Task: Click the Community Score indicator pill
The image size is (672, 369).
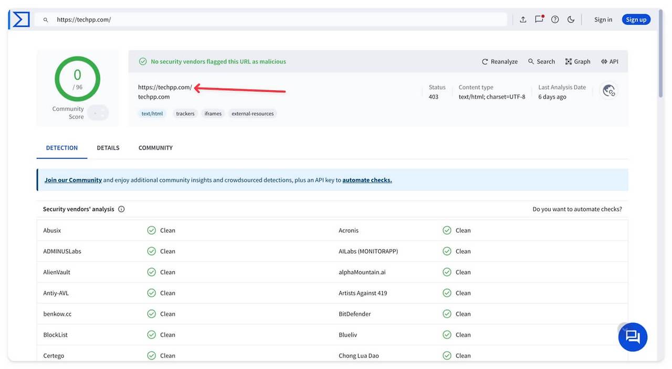Action: point(98,113)
